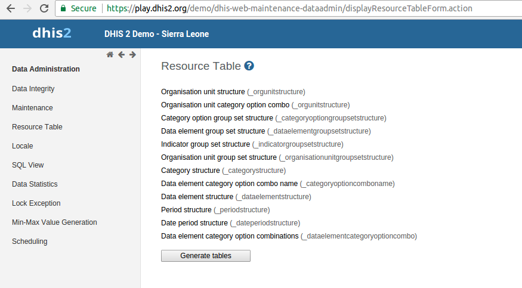Click the dhis2 logo
The width and height of the screenshot is (522, 288).
[52, 33]
